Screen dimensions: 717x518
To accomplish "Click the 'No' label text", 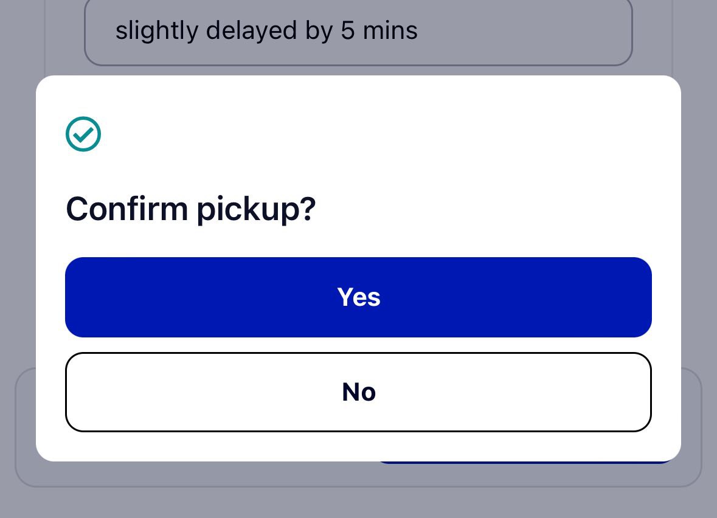I will point(359,392).
